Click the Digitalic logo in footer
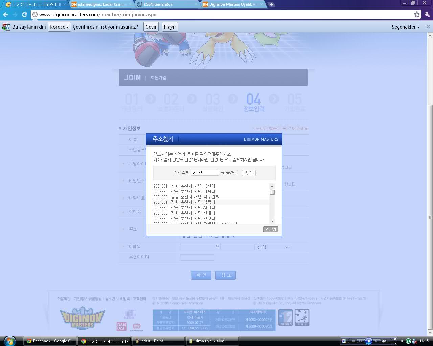 point(130,314)
